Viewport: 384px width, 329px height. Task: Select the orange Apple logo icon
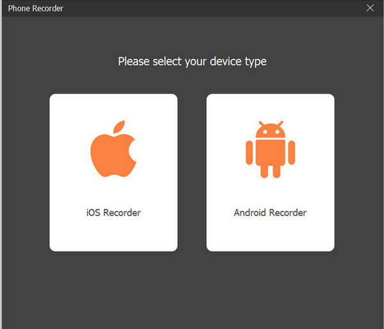[x=113, y=148]
